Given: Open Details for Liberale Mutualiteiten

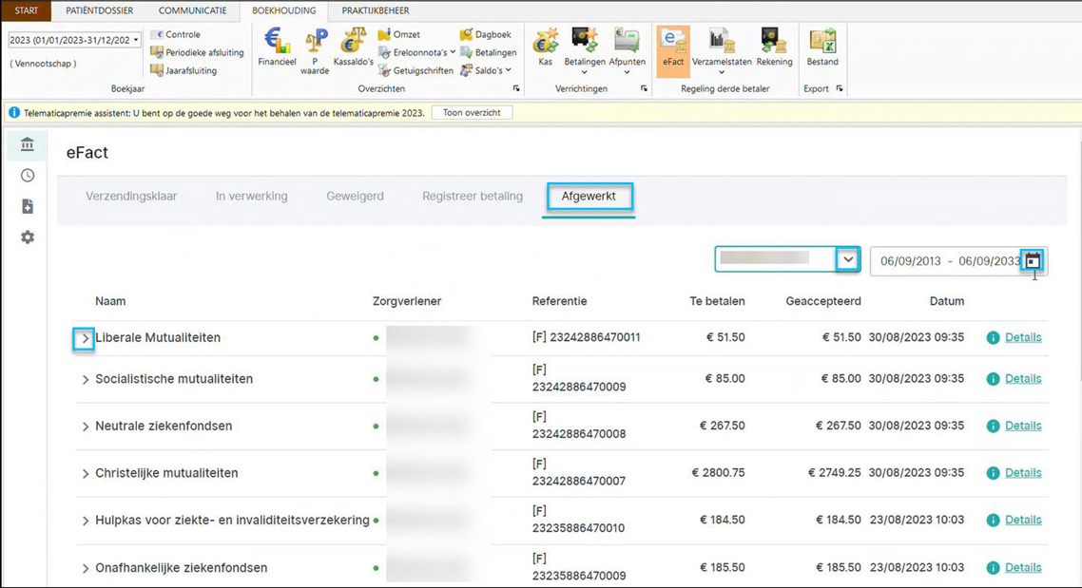Looking at the screenshot, I should pyautogui.click(x=1023, y=338).
